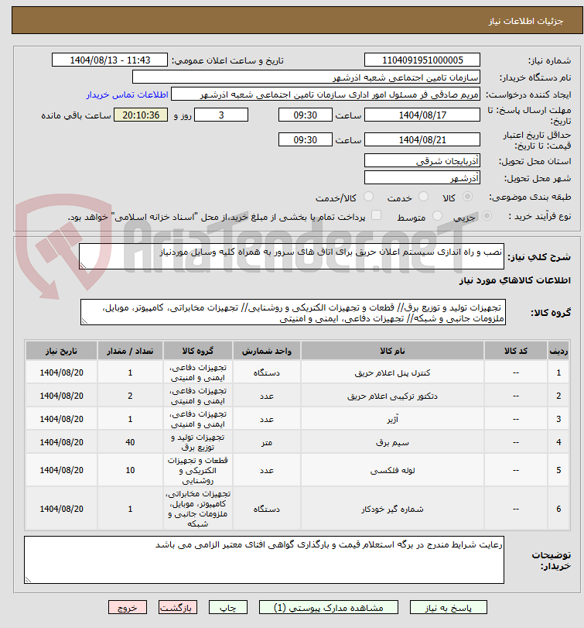This screenshot has width=584, height=628.
Task: Click the 'خروج' exit button
Action: 127,607
